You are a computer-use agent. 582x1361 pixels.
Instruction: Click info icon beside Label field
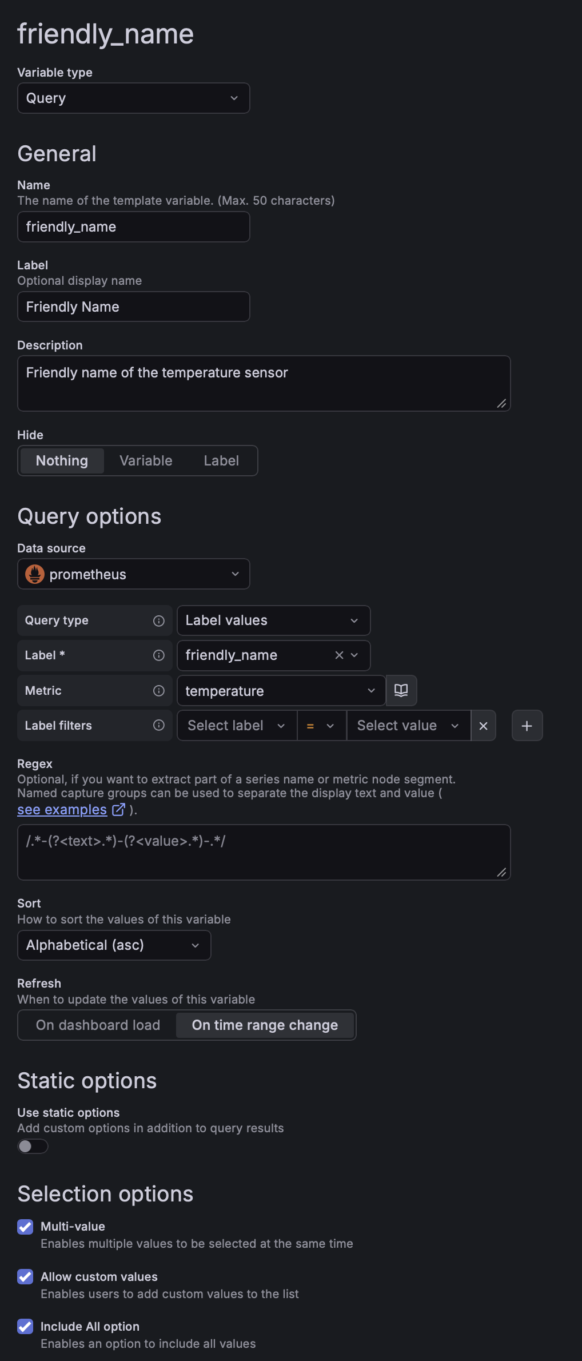click(159, 655)
